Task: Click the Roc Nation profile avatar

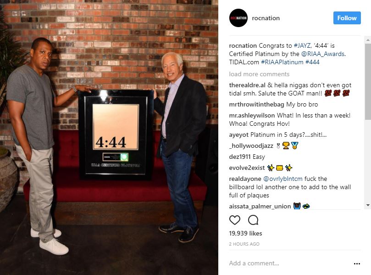Action: pos(238,18)
